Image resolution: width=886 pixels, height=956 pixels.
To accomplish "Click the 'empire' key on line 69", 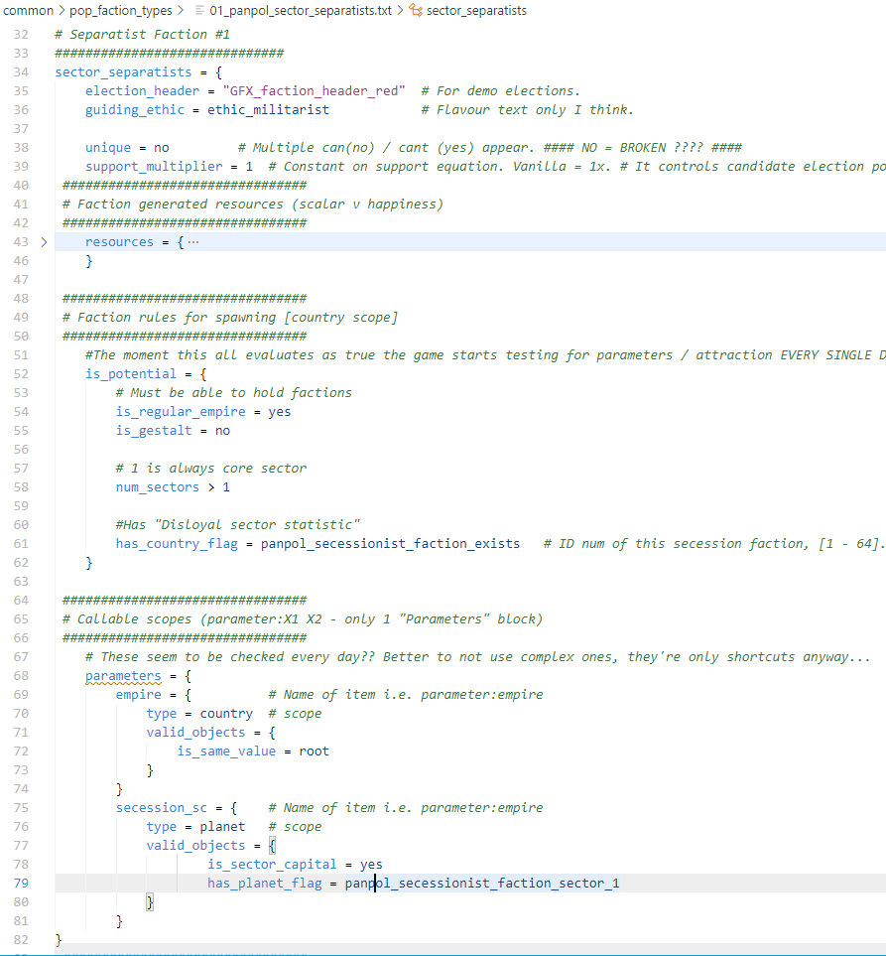I will [x=138, y=695].
